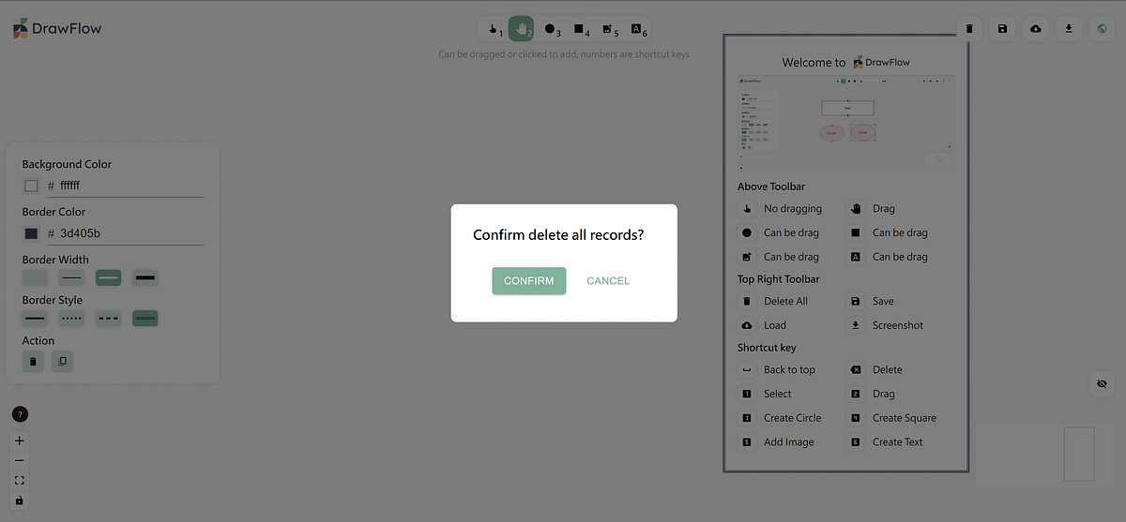1126x522 pixels.
Task: Select the thickest Border Width option
Action: (145, 277)
